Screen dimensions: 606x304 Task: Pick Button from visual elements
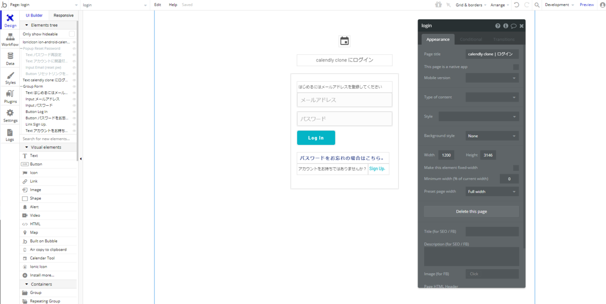[x=49, y=164]
